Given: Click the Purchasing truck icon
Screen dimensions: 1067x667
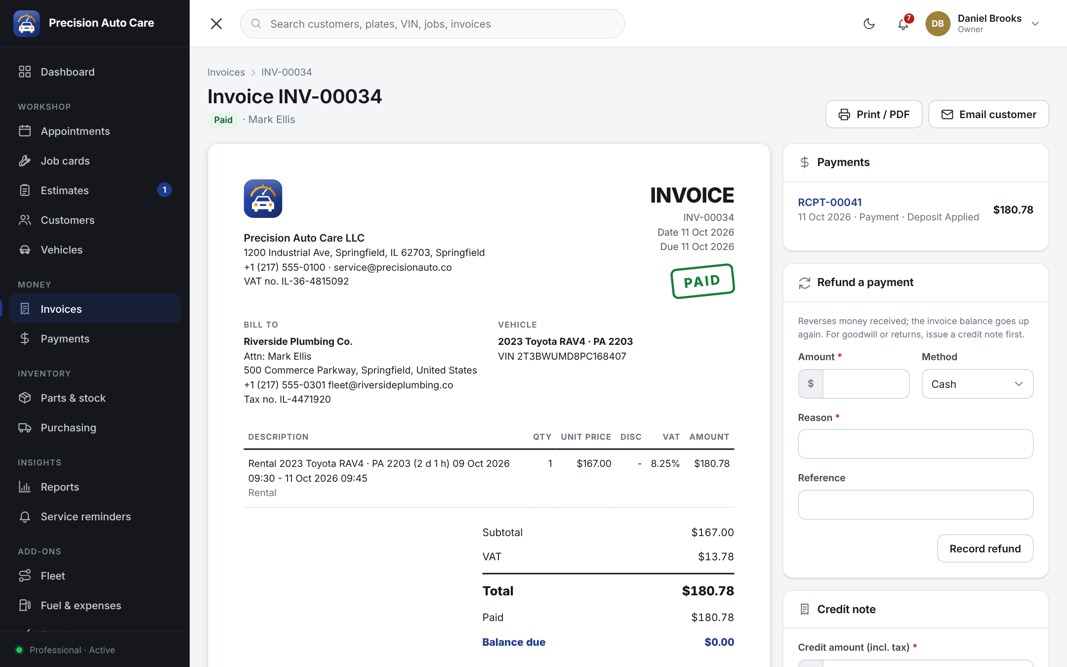Looking at the screenshot, I should [25, 427].
